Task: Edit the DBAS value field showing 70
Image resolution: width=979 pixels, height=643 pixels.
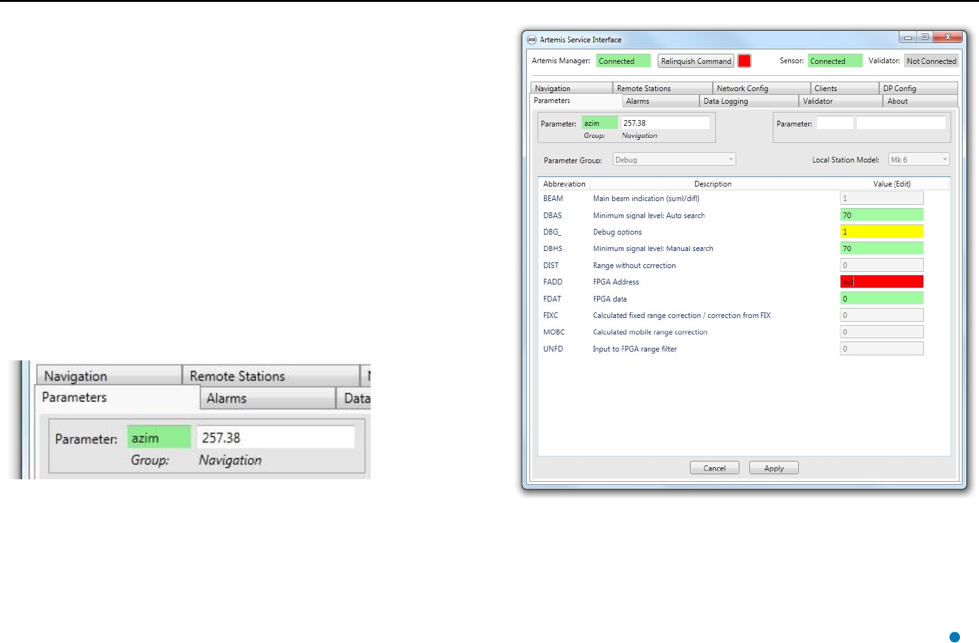Action: click(882, 215)
